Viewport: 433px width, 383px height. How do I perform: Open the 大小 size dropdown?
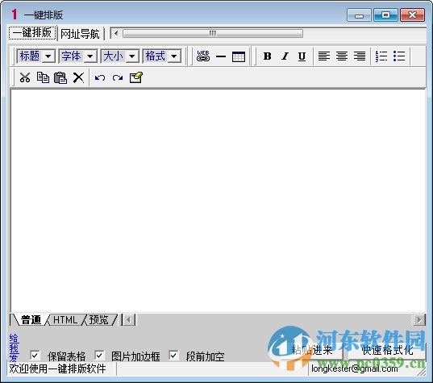(119, 56)
